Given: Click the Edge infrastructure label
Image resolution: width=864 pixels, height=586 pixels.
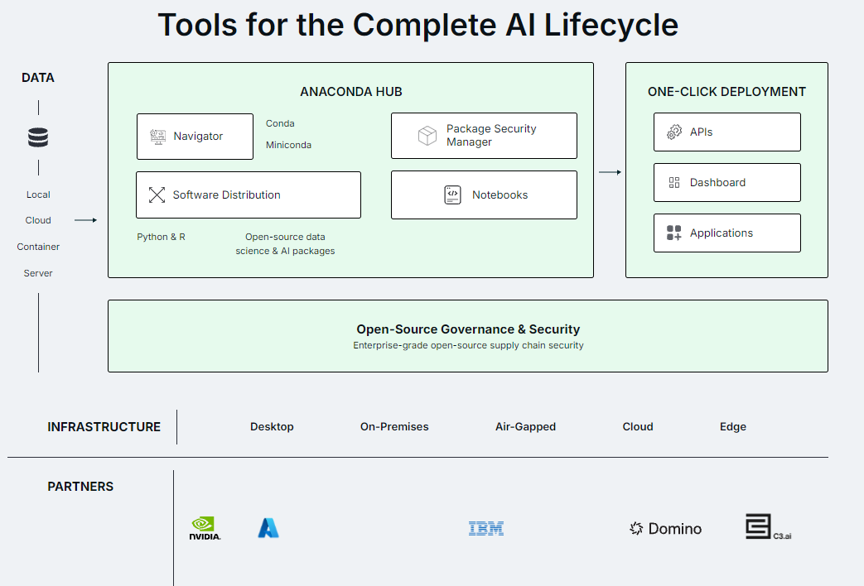Looking at the screenshot, I should (x=733, y=427).
